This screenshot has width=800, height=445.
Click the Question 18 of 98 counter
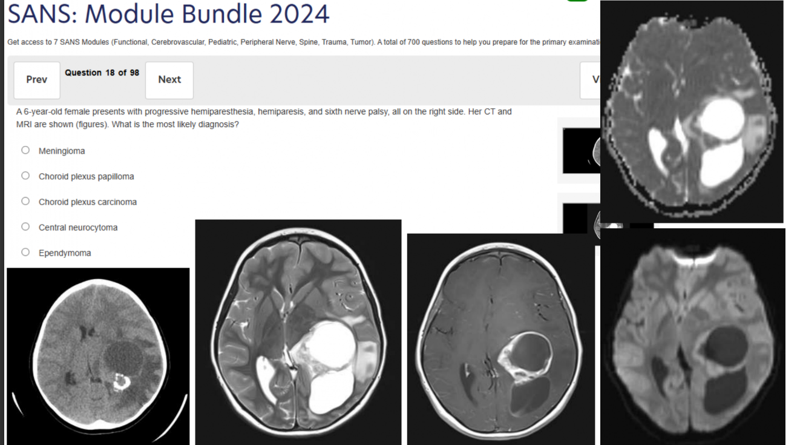pyautogui.click(x=102, y=73)
